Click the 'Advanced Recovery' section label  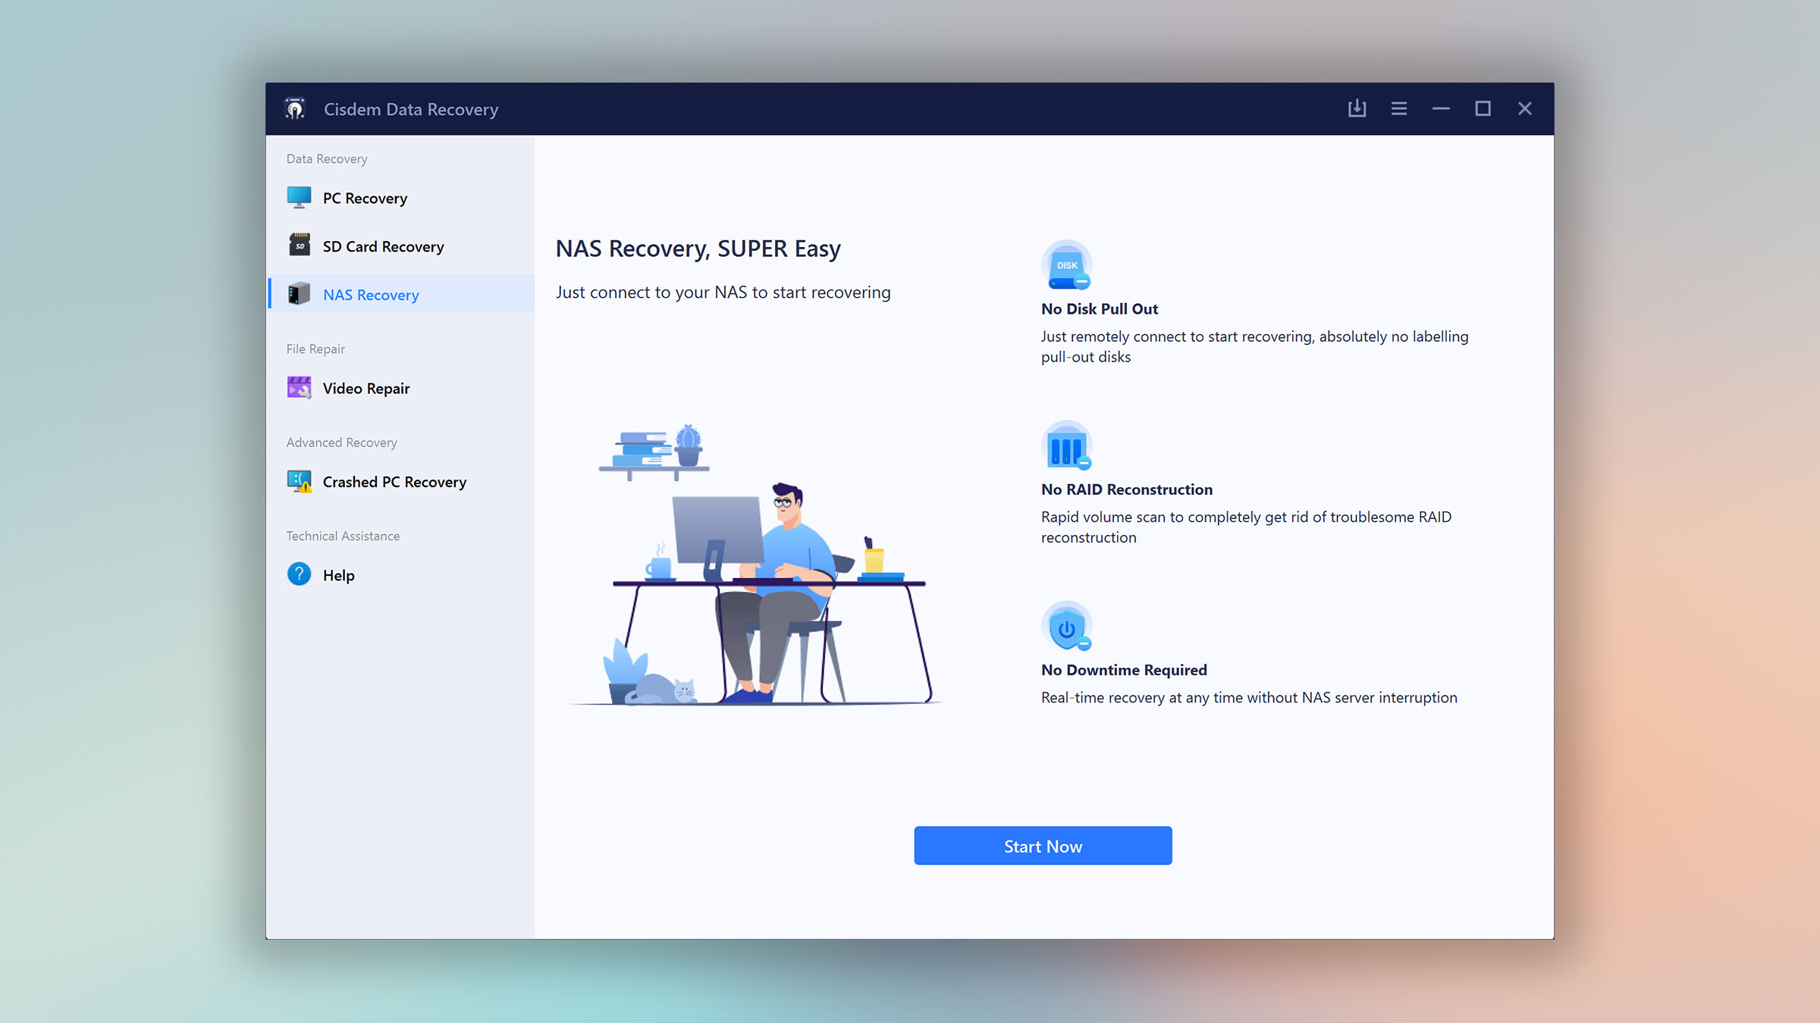pyautogui.click(x=341, y=443)
